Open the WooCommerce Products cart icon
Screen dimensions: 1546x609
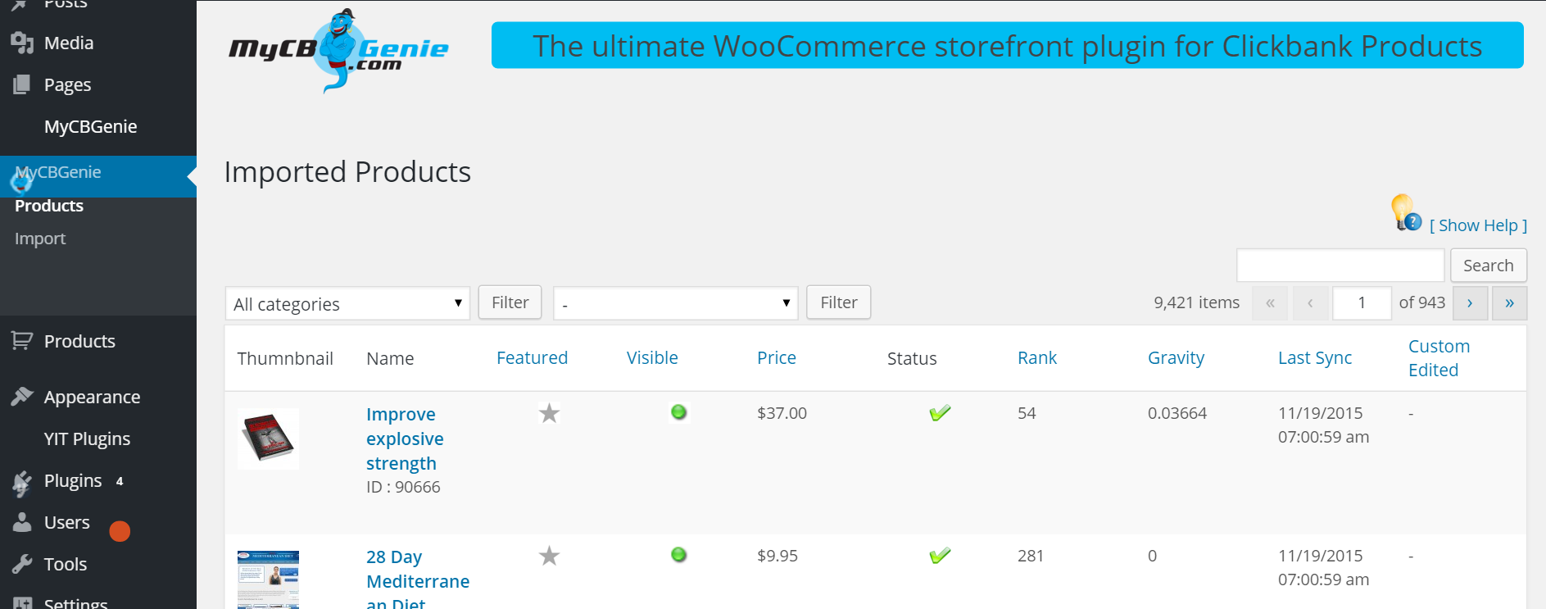[x=22, y=340]
